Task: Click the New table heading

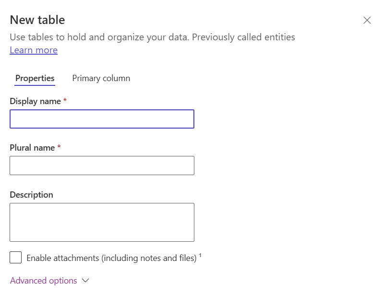Action: pyautogui.click(x=37, y=20)
